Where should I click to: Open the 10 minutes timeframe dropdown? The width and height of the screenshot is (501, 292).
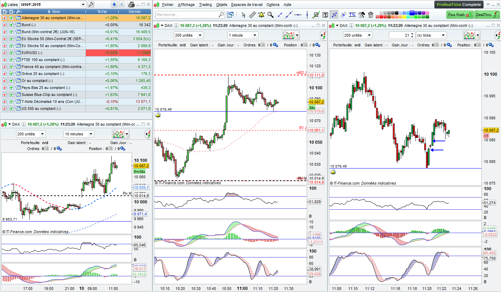(91, 134)
